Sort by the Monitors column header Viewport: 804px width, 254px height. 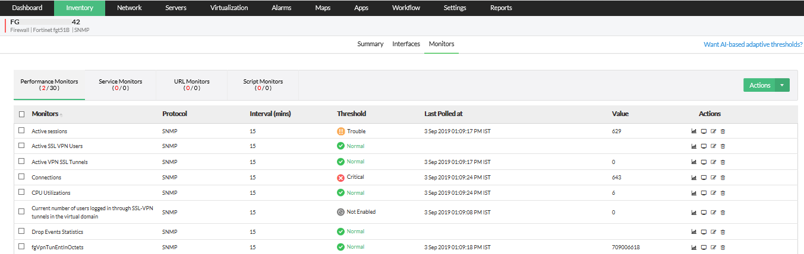[45, 114]
